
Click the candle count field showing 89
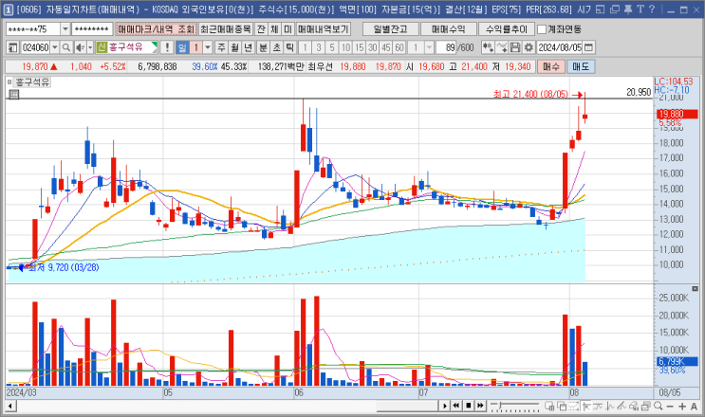(447, 47)
